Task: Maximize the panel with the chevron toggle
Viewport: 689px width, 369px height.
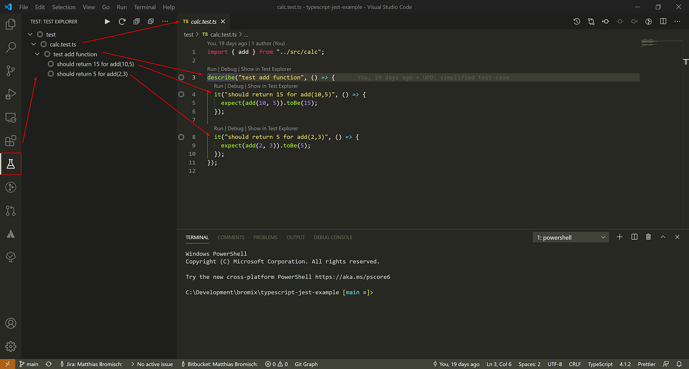Action: click(663, 236)
